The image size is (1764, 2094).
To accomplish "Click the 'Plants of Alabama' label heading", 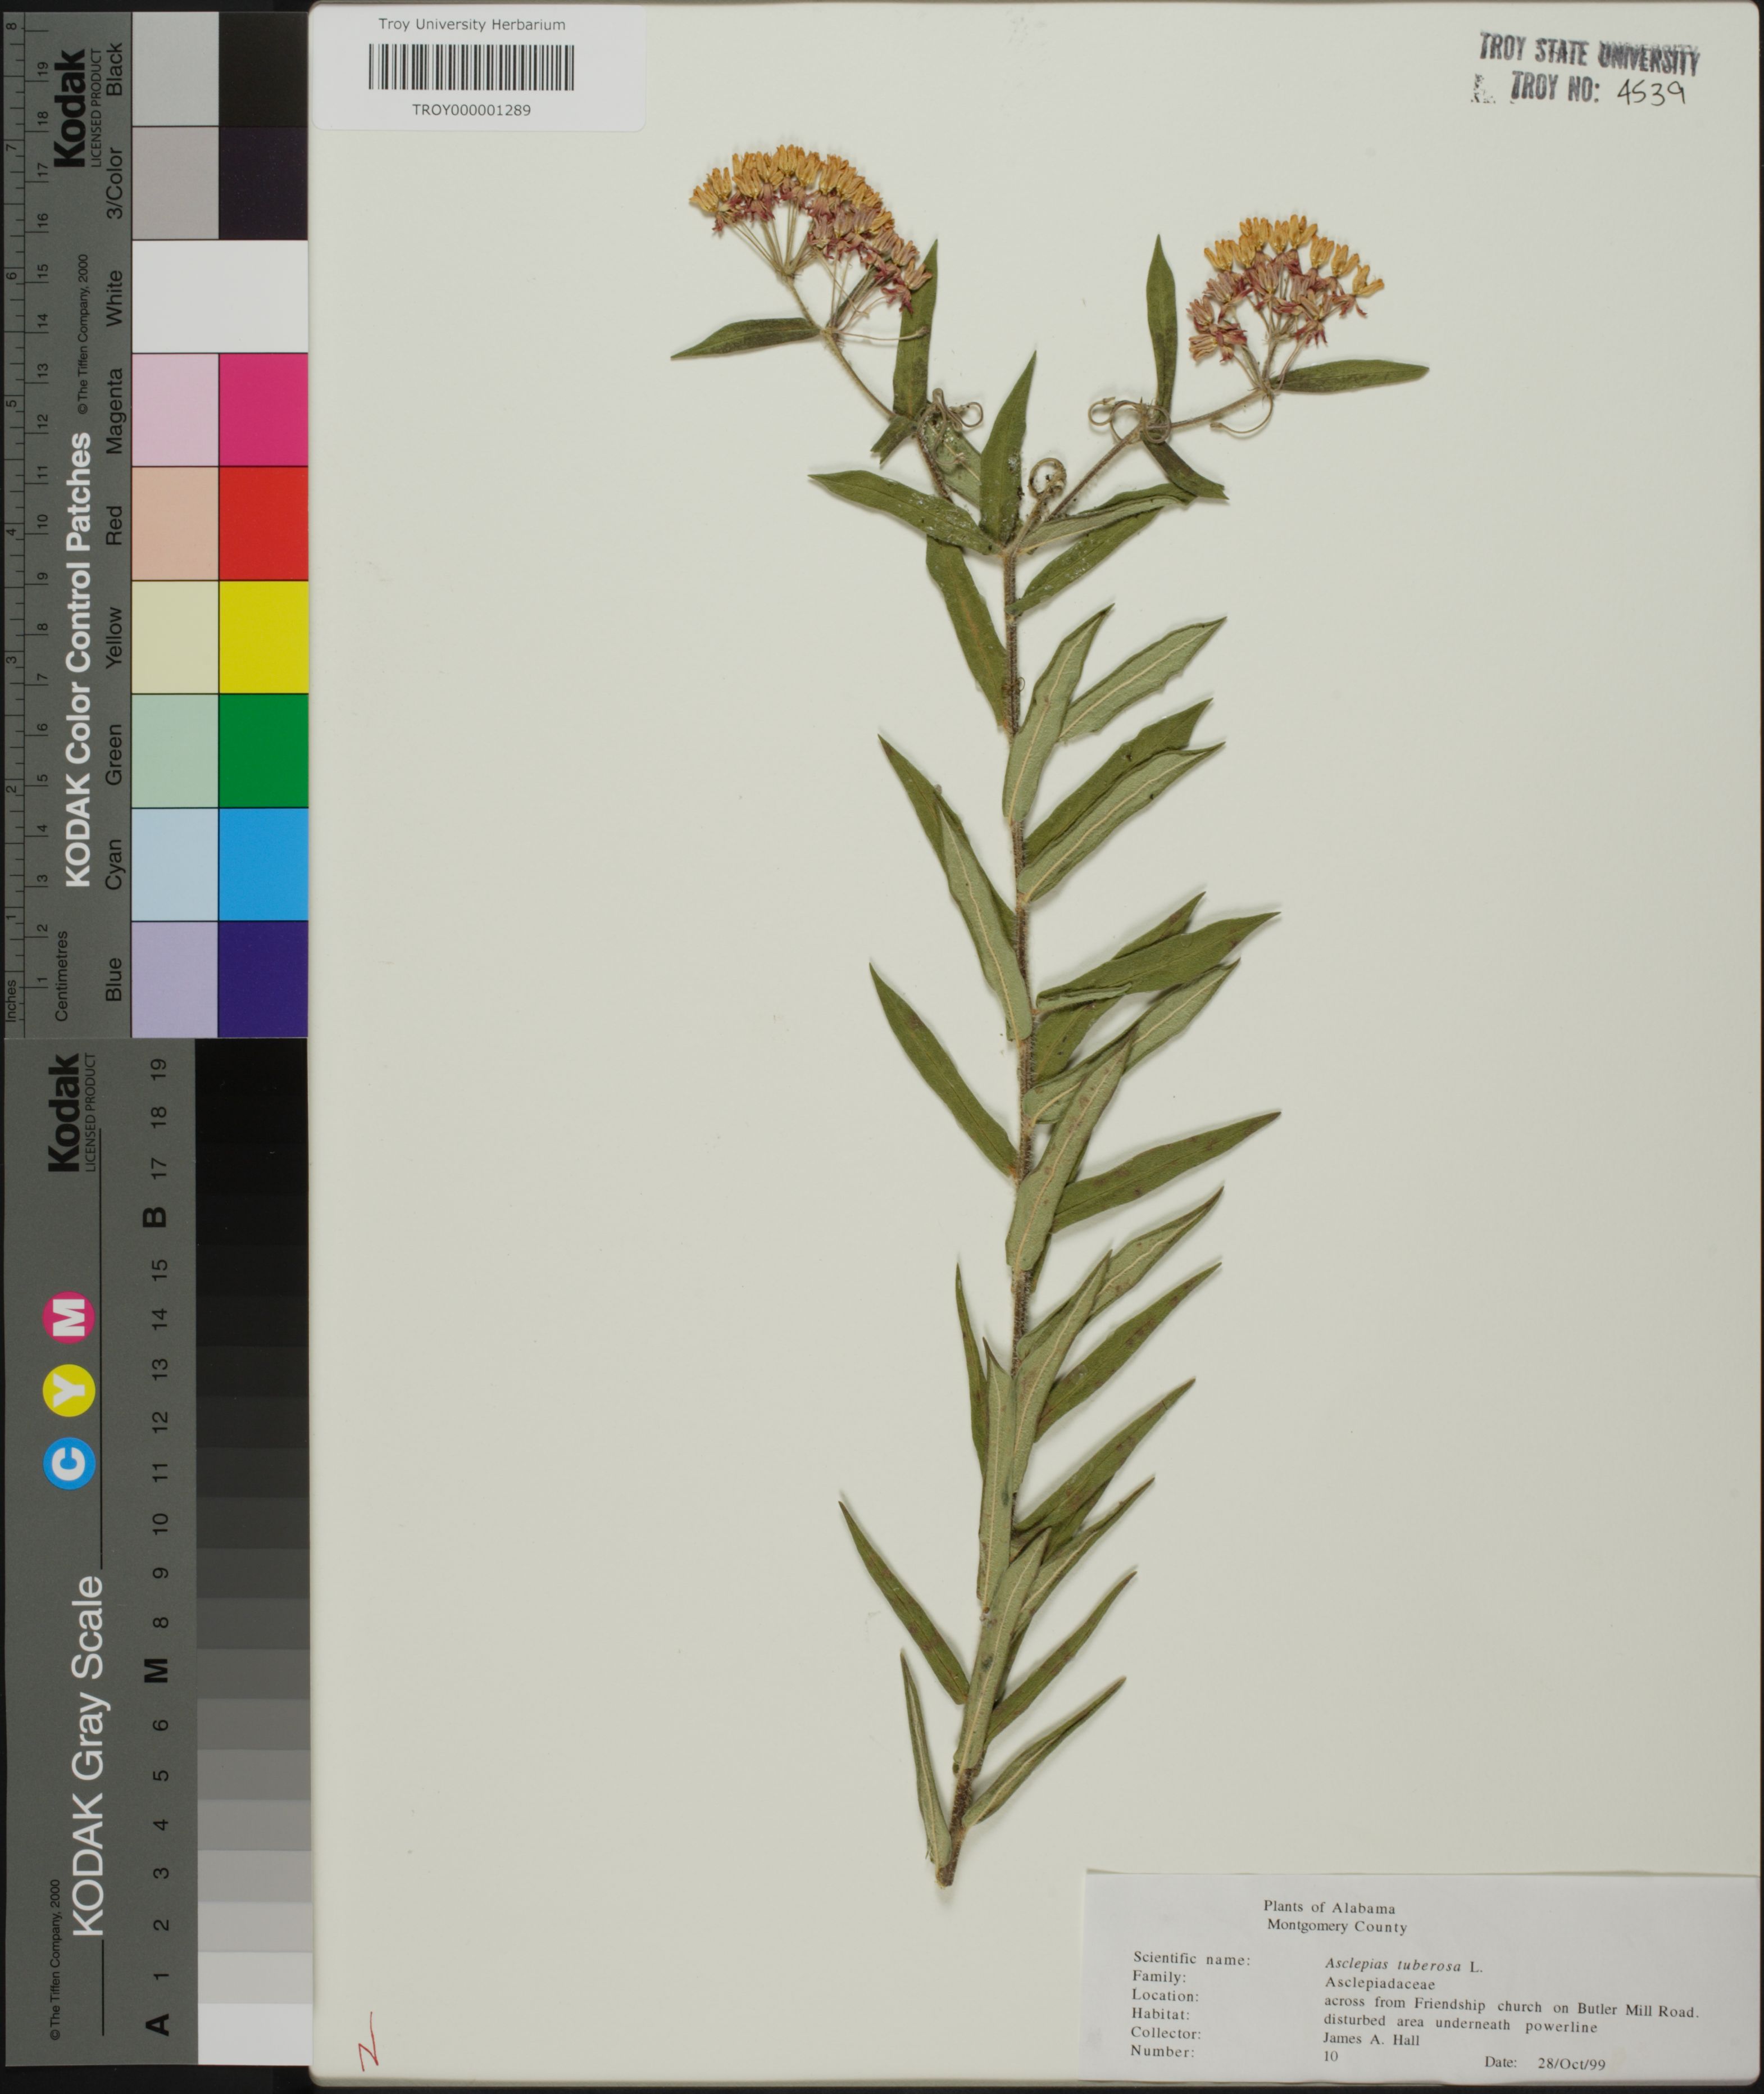I will click(1329, 1908).
